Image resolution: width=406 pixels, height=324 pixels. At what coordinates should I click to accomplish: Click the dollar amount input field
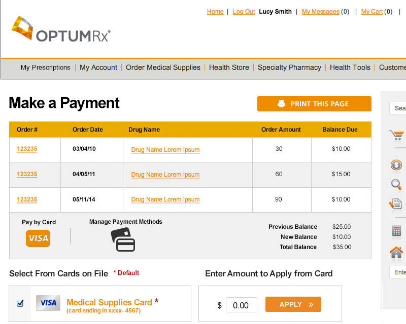coord(241,305)
